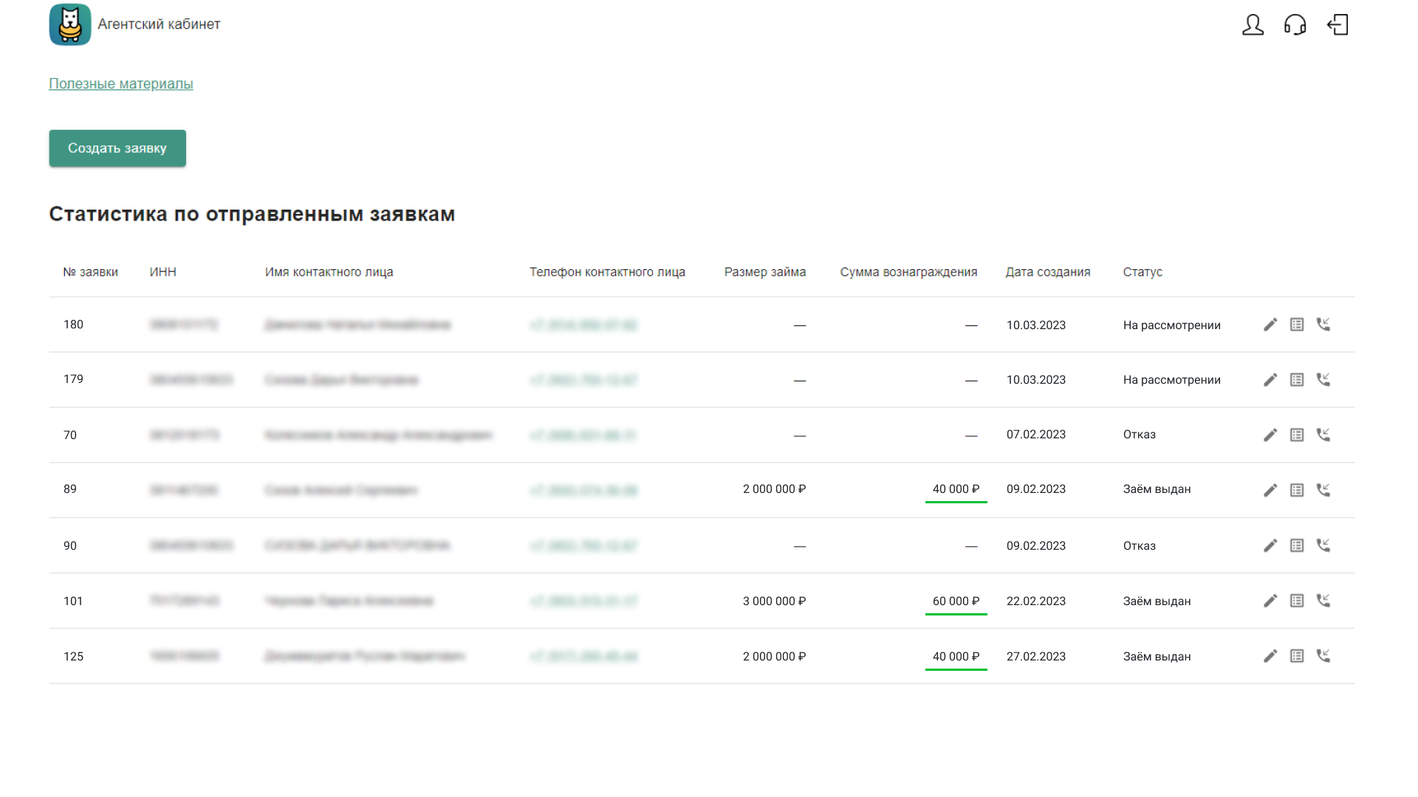Image resolution: width=1418 pixels, height=797 pixels.
Task: Click the user profile icon
Action: point(1253,25)
